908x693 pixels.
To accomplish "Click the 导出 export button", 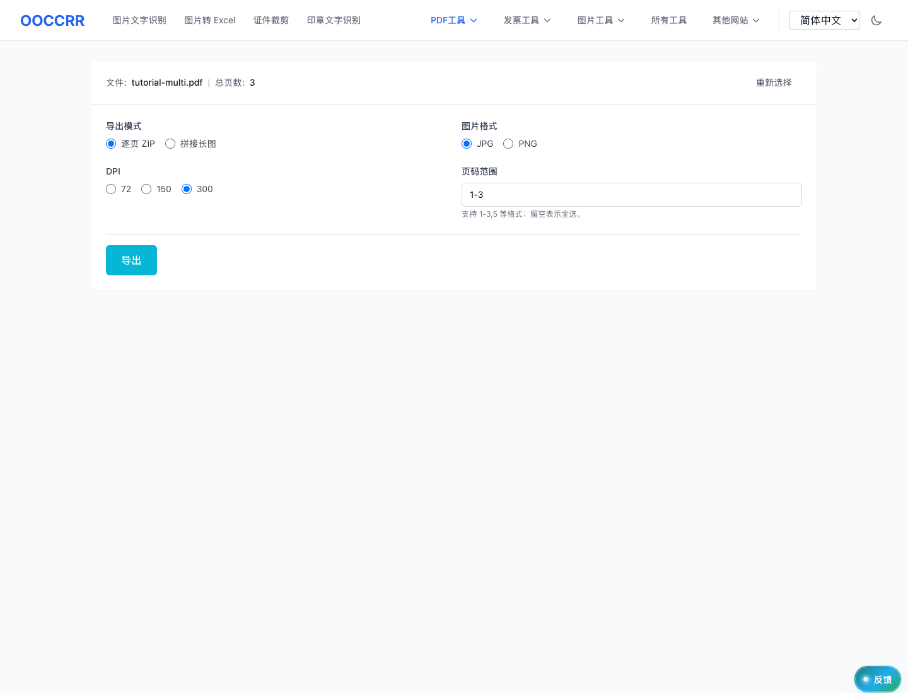I will pos(131,260).
